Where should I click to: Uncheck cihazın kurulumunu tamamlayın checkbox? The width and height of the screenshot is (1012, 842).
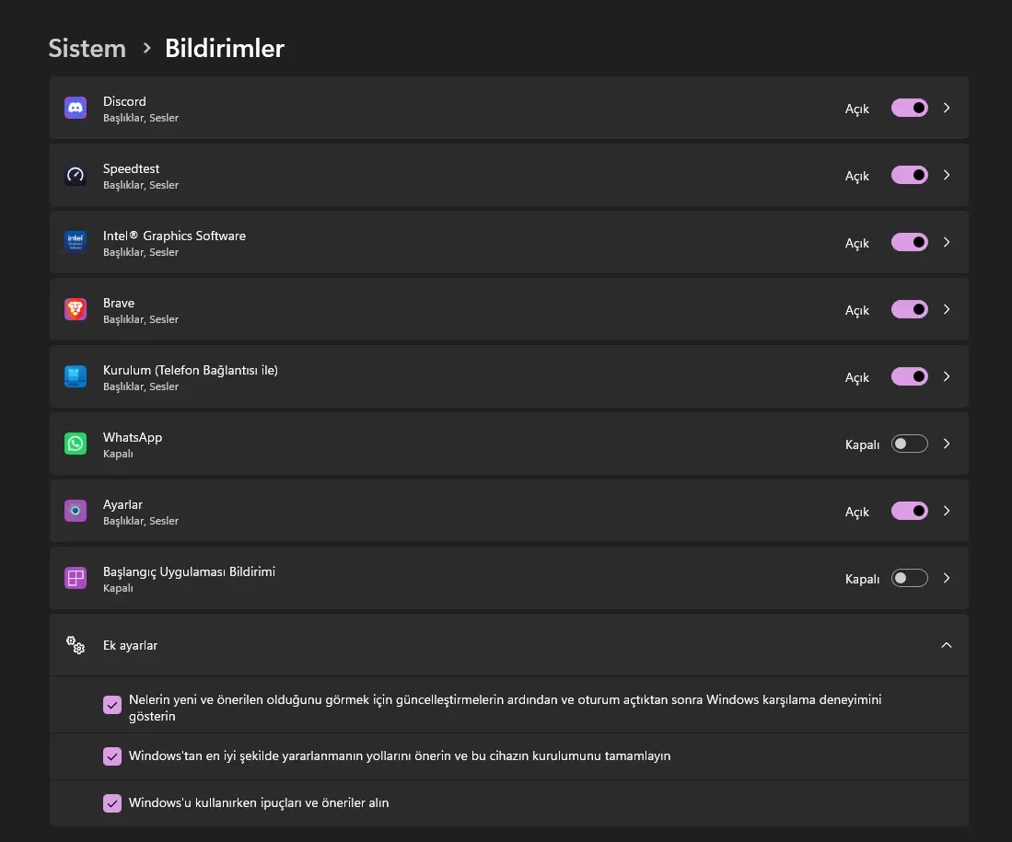tap(112, 756)
